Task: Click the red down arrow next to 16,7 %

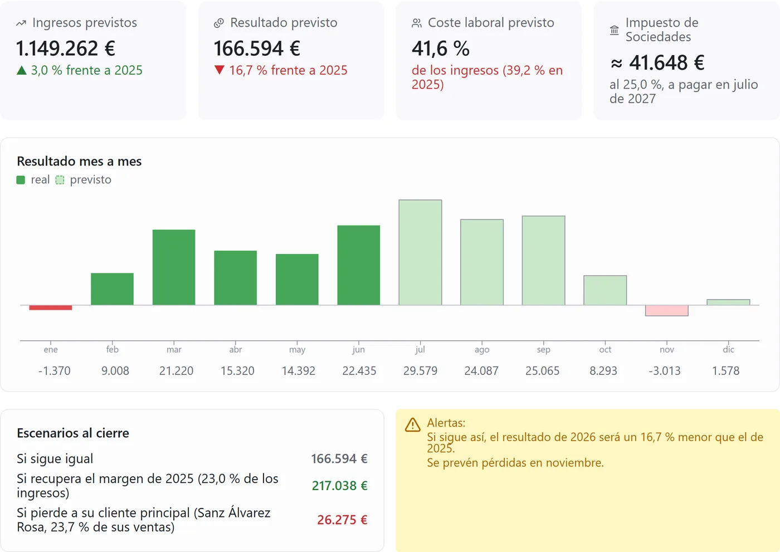Action: [220, 70]
